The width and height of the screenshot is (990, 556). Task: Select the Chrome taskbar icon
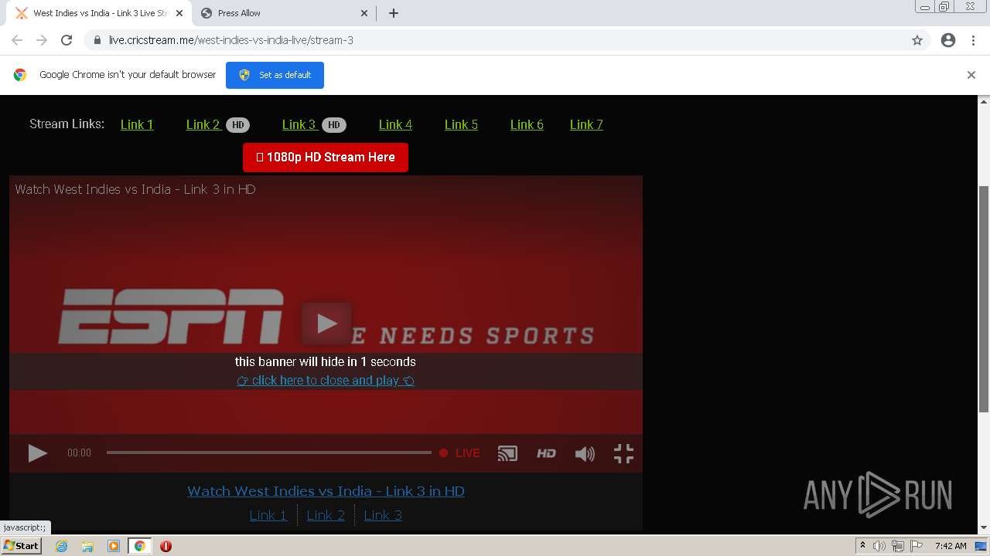click(140, 546)
